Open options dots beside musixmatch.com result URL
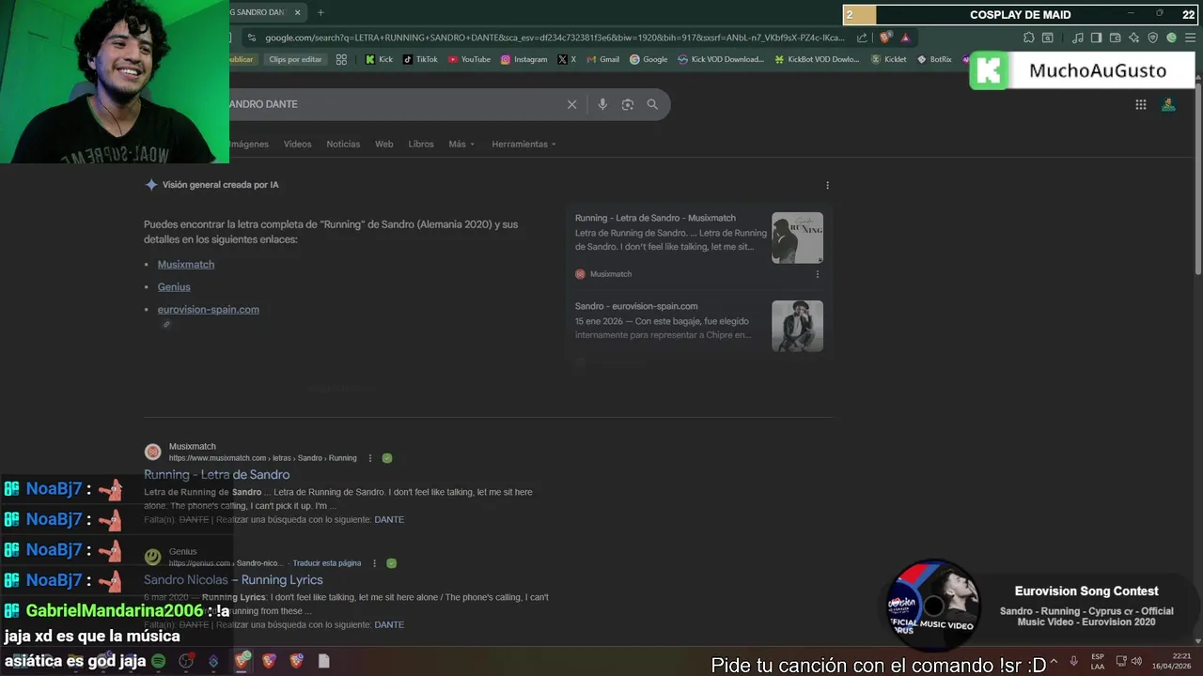This screenshot has width=1203, height=676. click(x=370, y=458)
